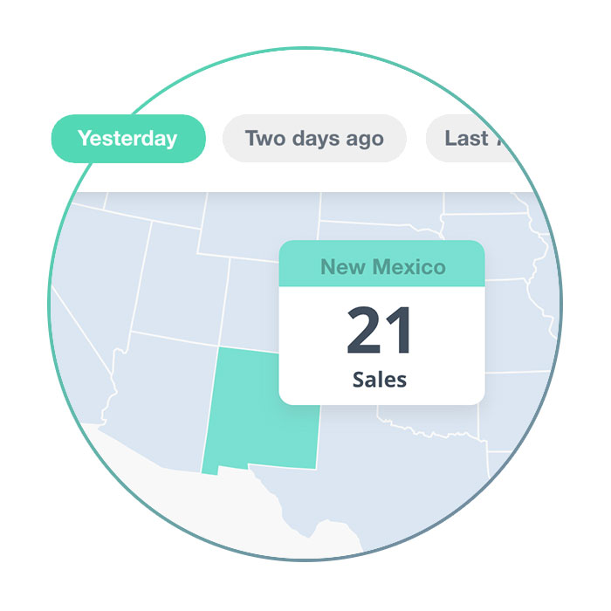Choose Colorado on the map
The image size is (611, 611).
tap(255, 301)
